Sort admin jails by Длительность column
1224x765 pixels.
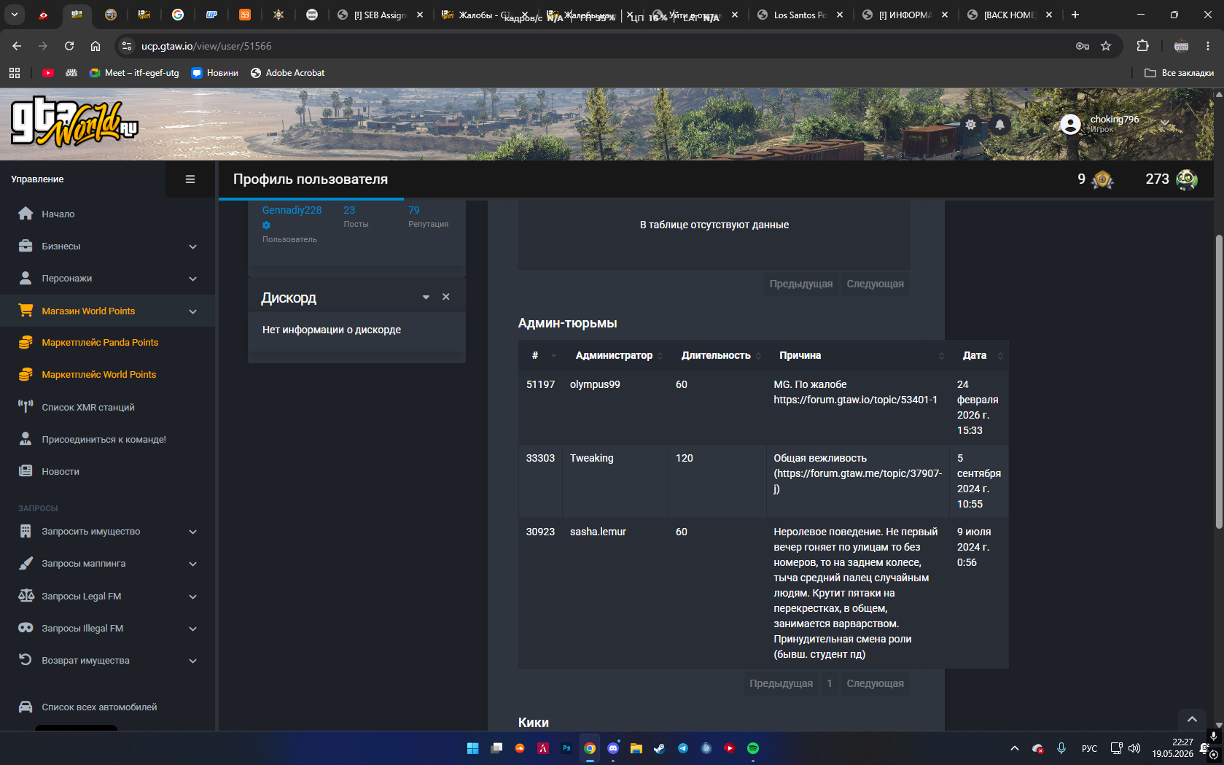(x=716, y=356)
